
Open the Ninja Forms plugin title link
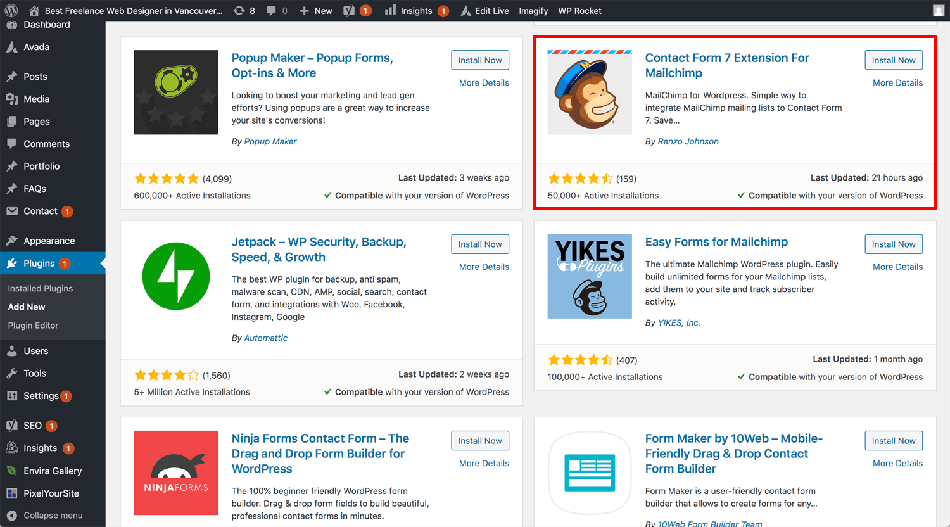click(x=320, y=454)
